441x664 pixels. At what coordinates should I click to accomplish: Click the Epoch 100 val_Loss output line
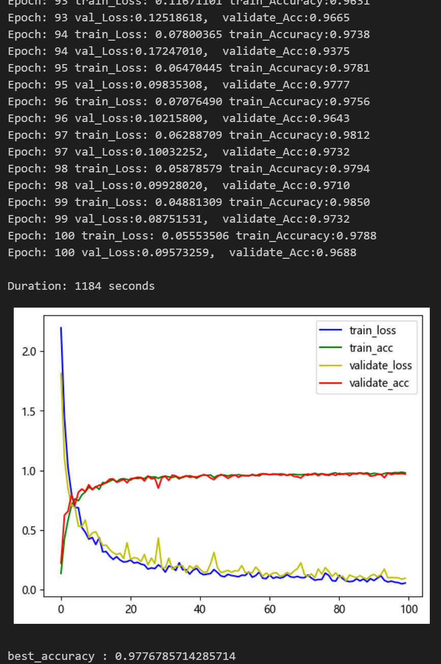click(182, 253)
